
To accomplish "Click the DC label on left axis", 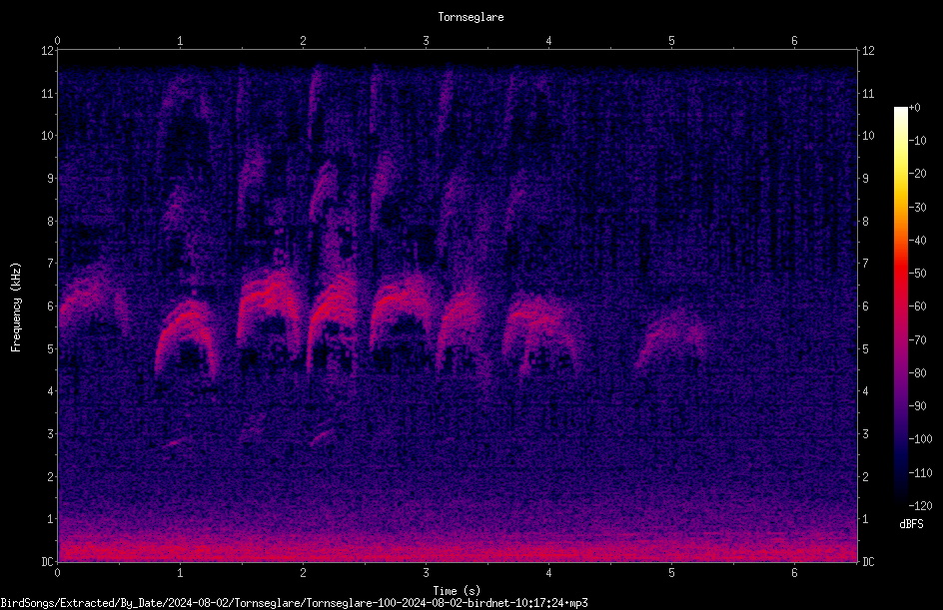I will point(47,561).
